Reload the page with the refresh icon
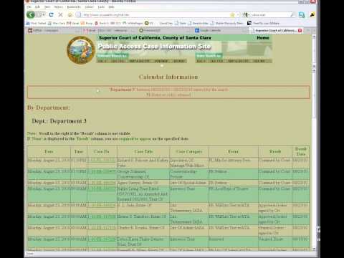This screenshot has width=344, height=258. tap(51, 15)
